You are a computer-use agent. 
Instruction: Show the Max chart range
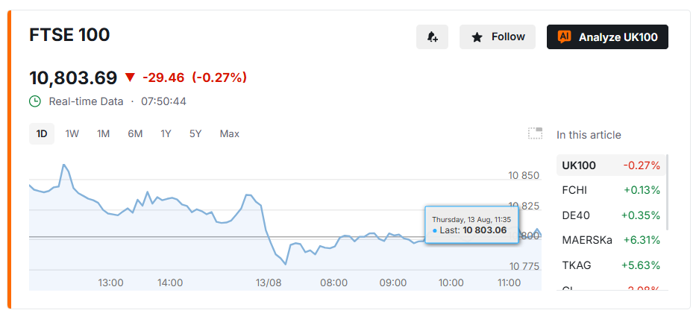pyautogui.click(x=230, y=133)
